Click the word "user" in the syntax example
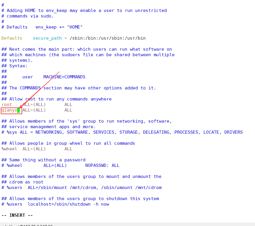 28,77
